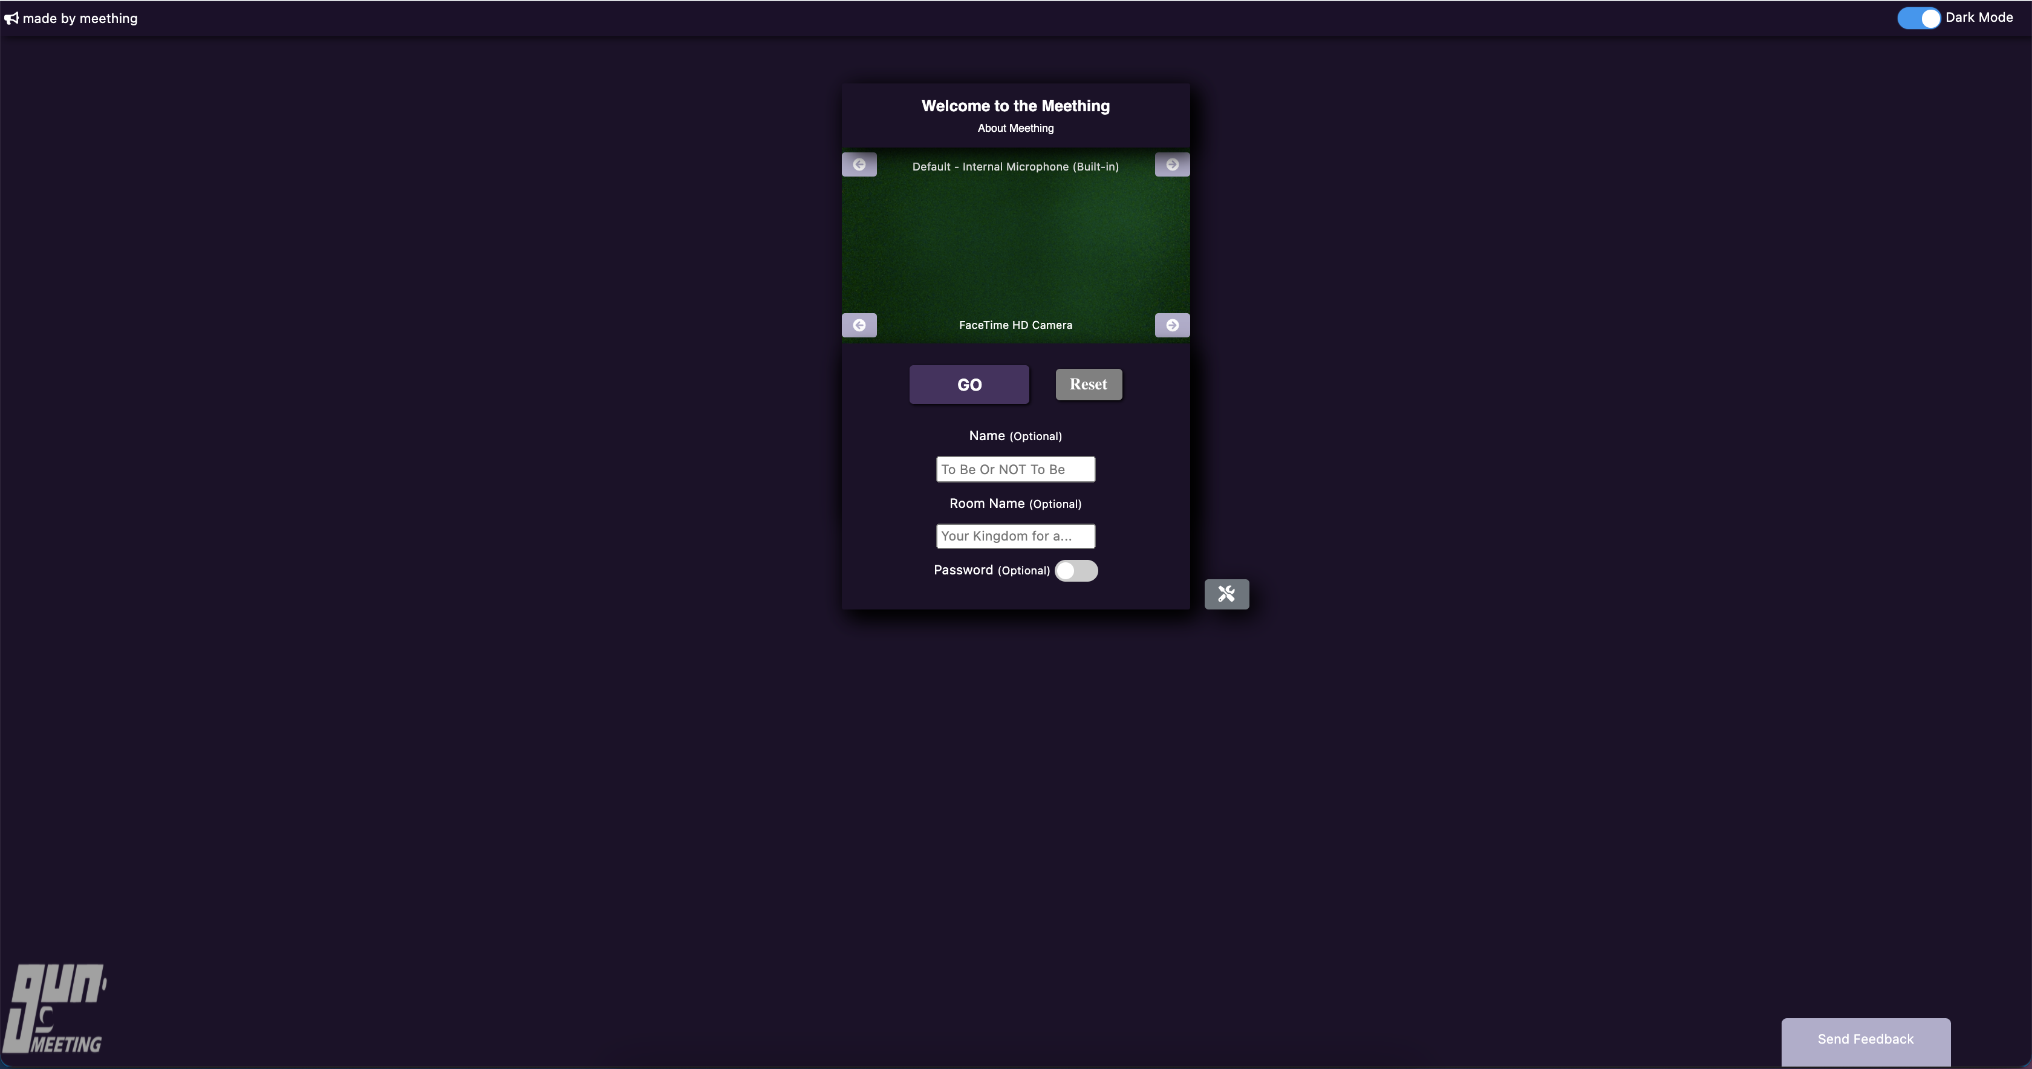Screen dimensions: 2032x1069
Task: Focus the Name input field
Action: coord(1015,469)
